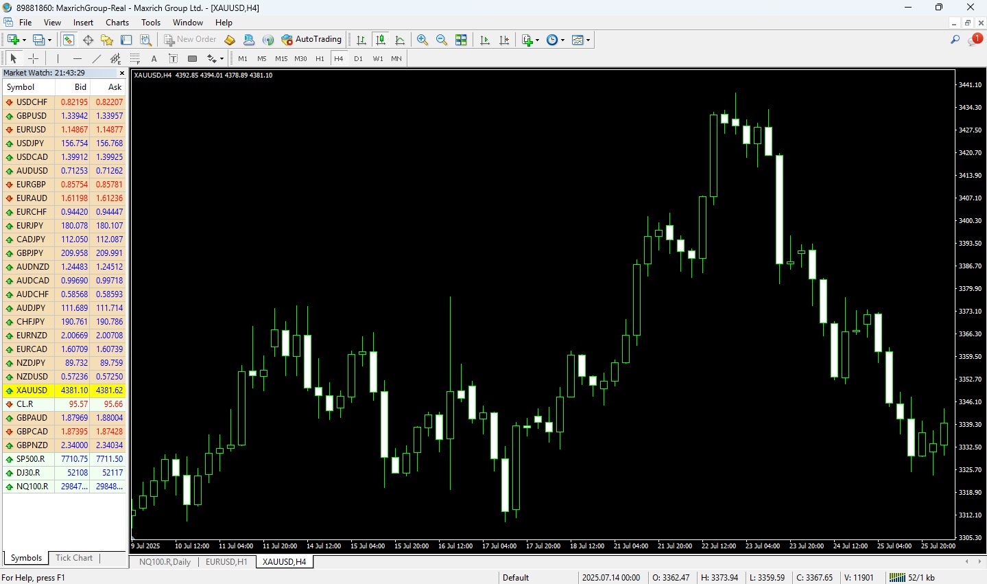The width and height of the screenshot is (987, 584).
Task: Select the XAUUSD row in Market Watch
Action: coord(64,390)
